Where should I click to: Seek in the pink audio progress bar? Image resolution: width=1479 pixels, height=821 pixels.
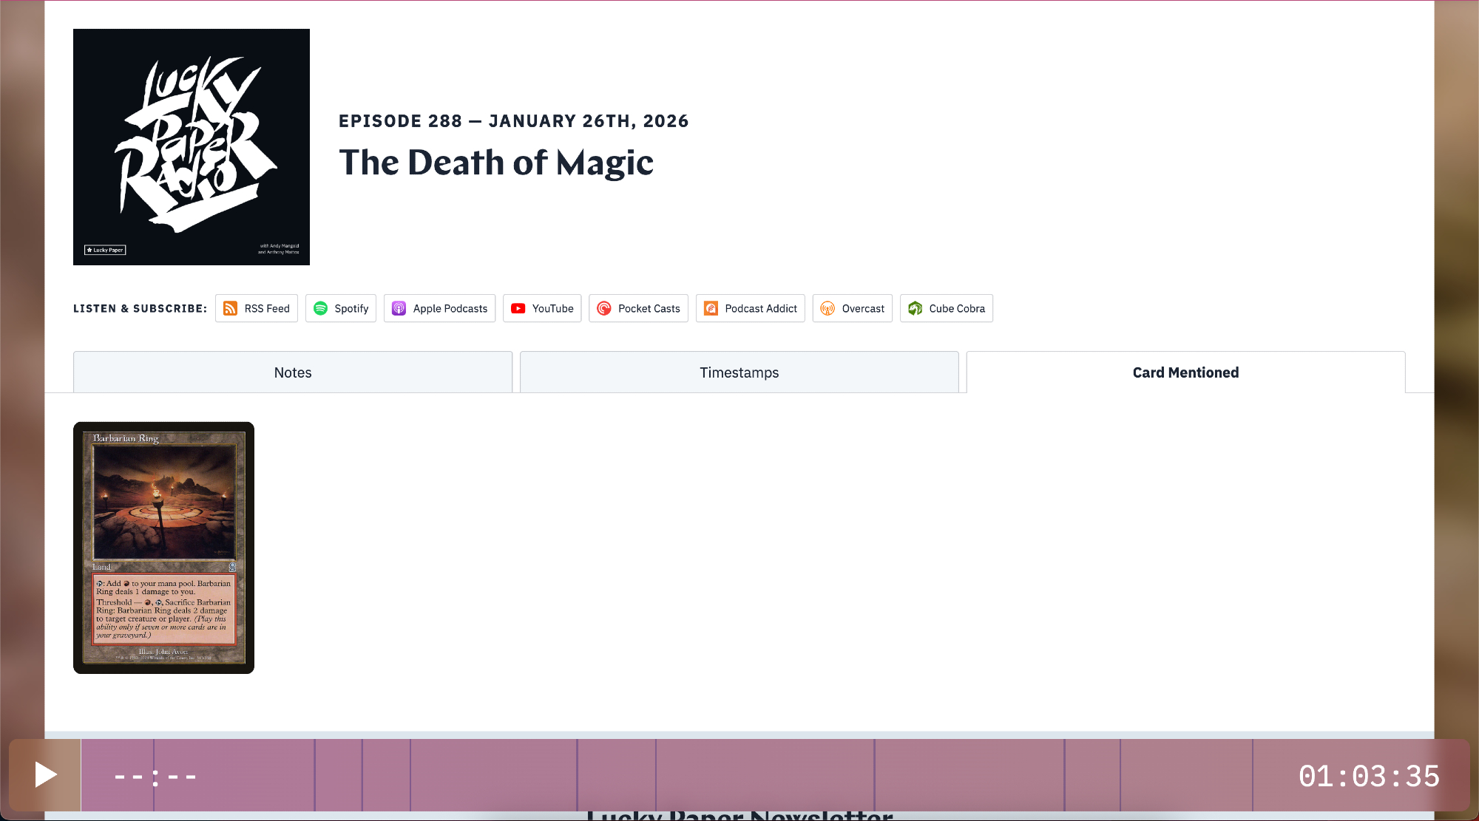739,775
